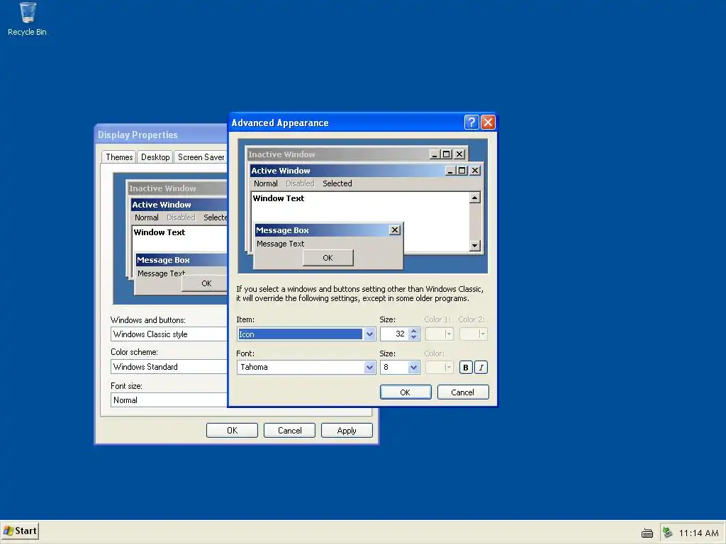The height and width of the screenshot is (544, 726).
Task: Click the Color scheme combo Windows Standard
Action: pos(169,367)
